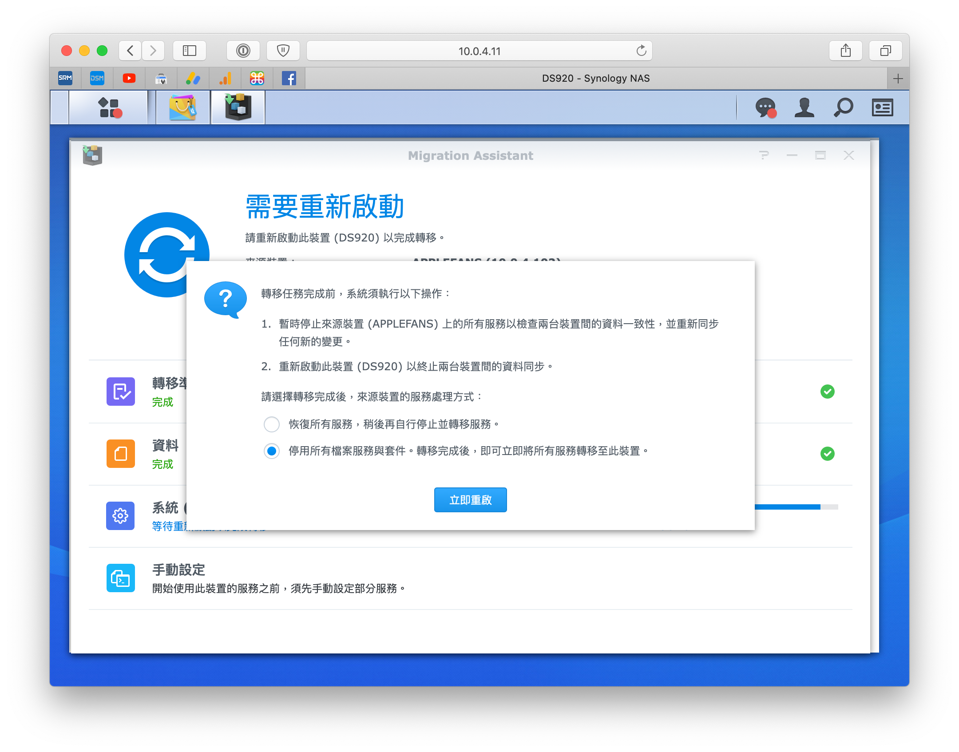Screen dimensions: 959x752
Task: Select the stop all file services radio option
Action: click(272, 451)
